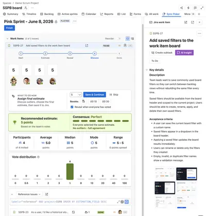The width and height of the screenshot is (206, 216).
Task: Open the All work tab
Action: point(151,14)
